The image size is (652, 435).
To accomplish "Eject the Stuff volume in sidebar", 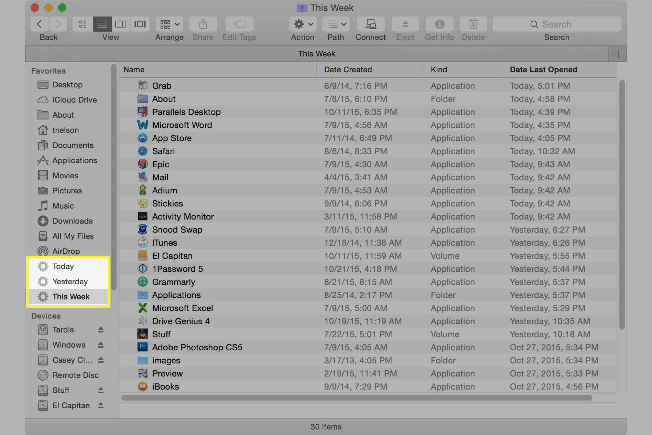I will (101, 390).
